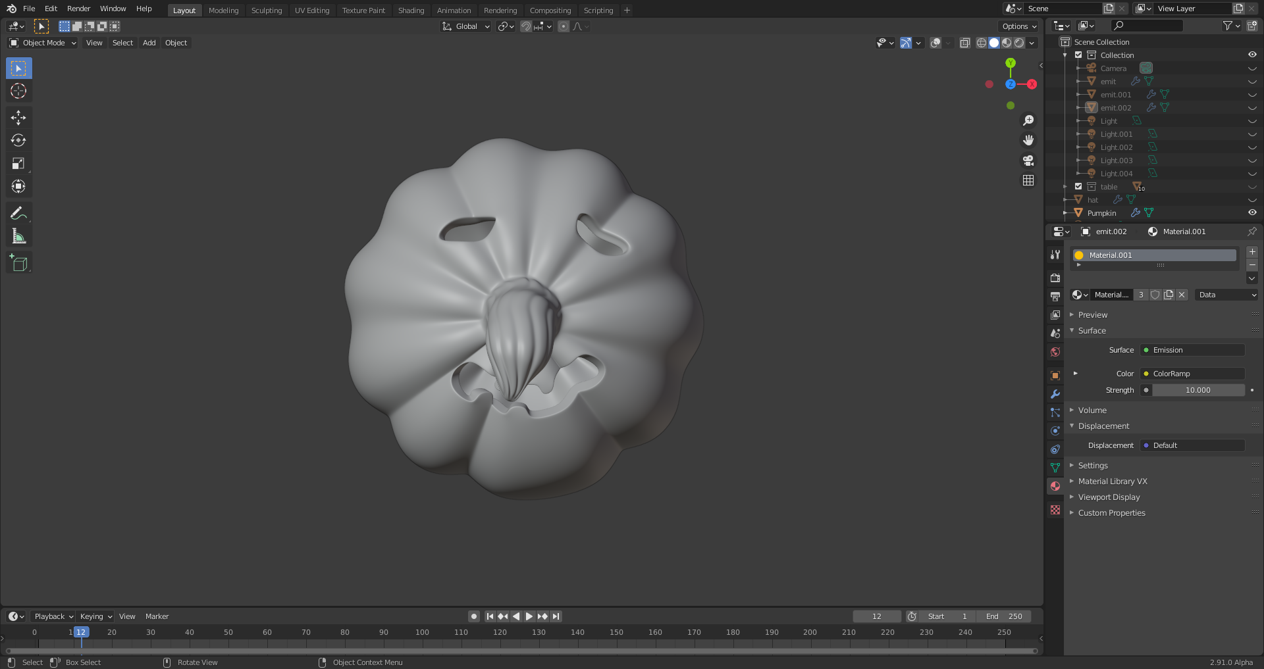Open the Render menu
The width and height of the screenshot is (1264, 669).
pos(78,9)
